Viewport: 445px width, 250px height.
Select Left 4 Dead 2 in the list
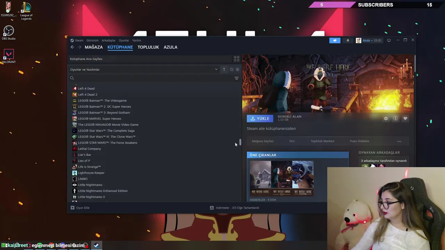(x=88, y=94)
